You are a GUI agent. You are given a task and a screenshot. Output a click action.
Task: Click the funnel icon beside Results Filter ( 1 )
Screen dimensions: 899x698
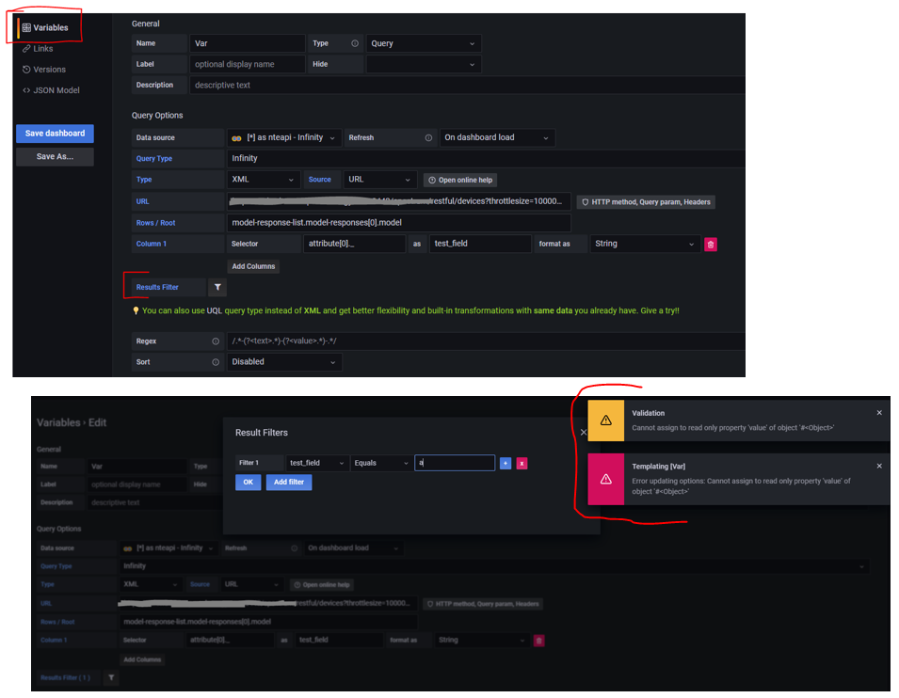(111, 677)
